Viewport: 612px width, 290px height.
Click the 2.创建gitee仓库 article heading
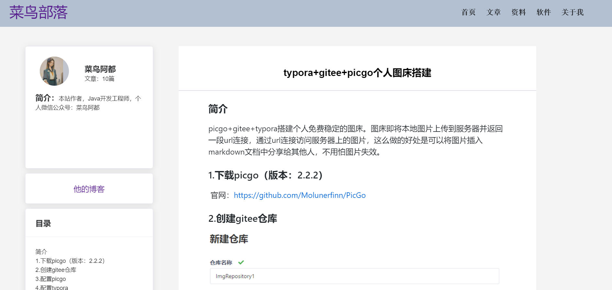[243, 219]
